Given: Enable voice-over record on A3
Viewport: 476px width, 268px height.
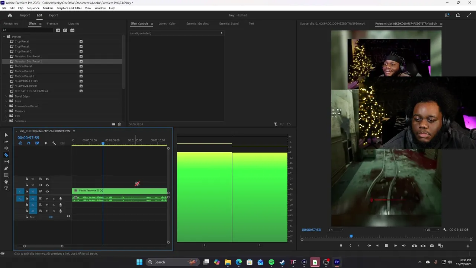Looking at the screenshot, I should click(61, 211).
